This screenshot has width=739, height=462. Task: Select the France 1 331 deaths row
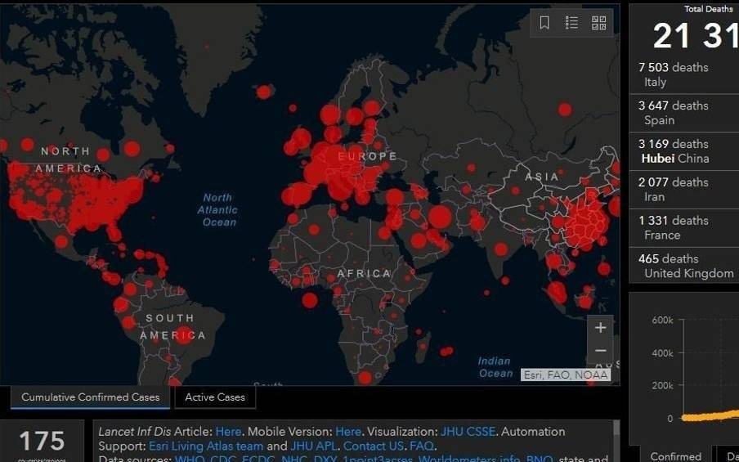[x=684, y=227]
